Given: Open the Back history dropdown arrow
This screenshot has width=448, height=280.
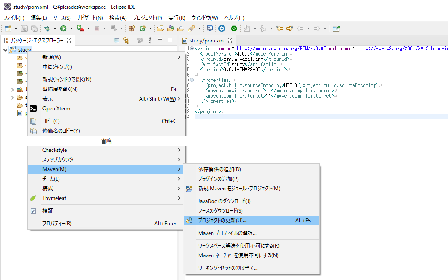Looking at the screenshot, I should point(308,28).
